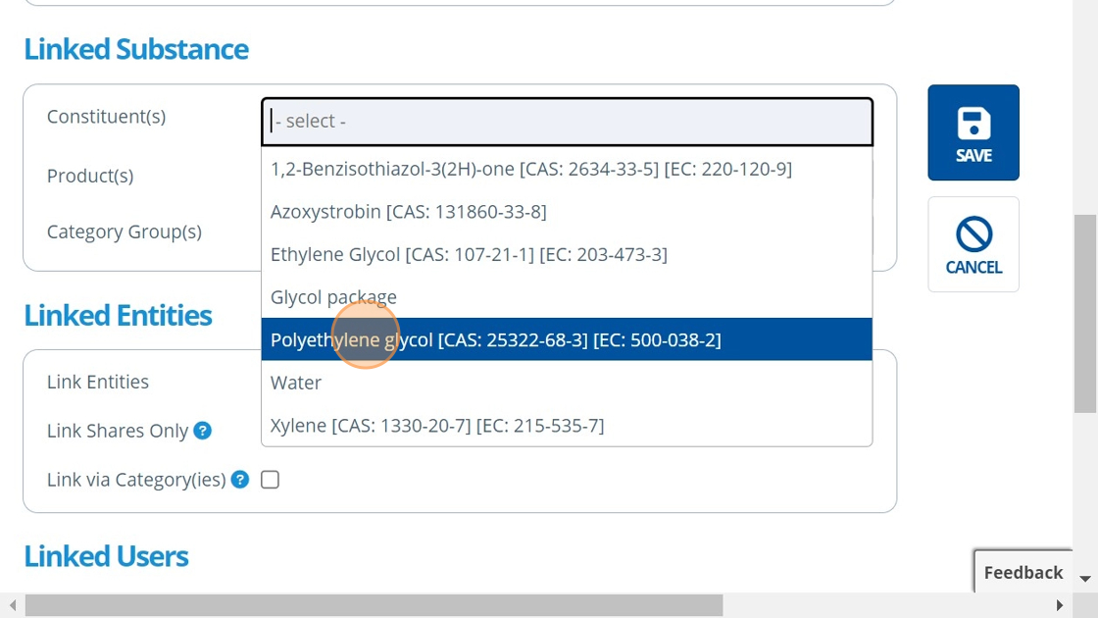Click the horizontal scrollbar thumb
1098x618 pixels.
(373, 605)
